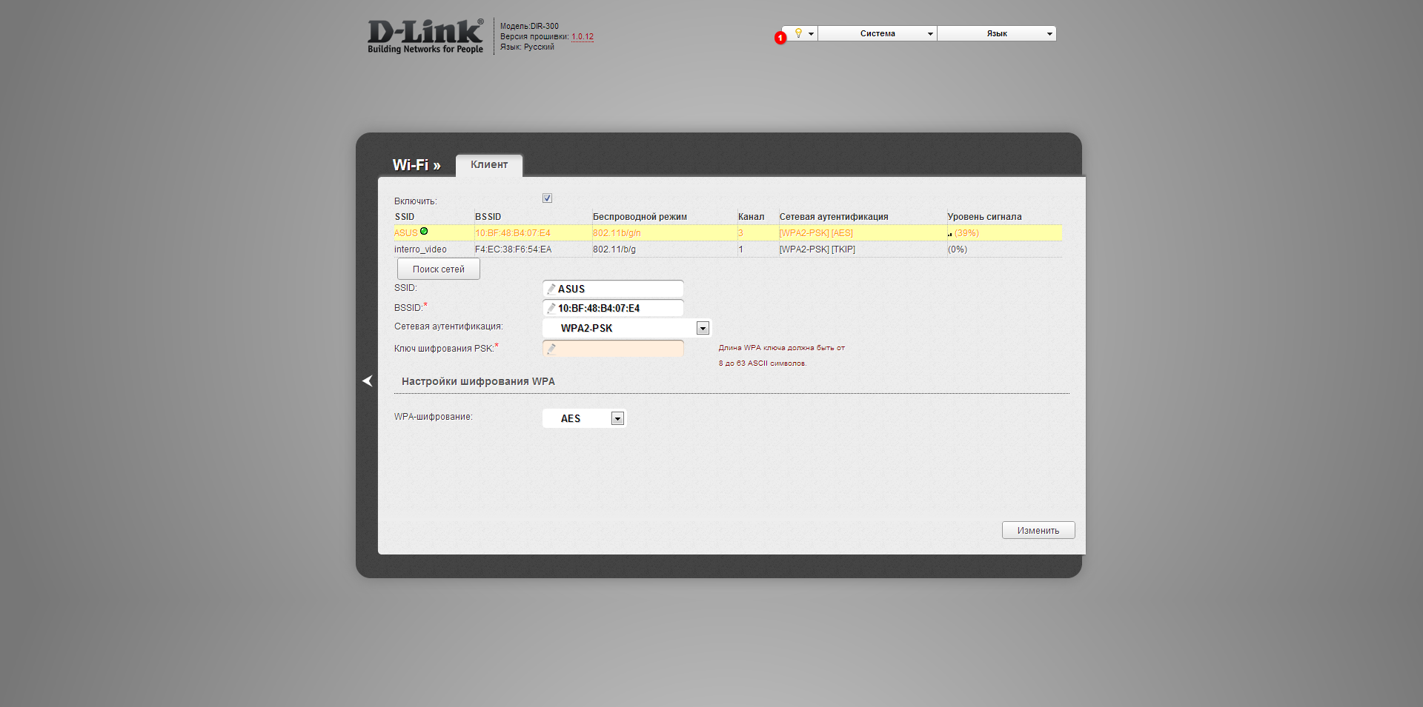Click the SSID input field

(613, 289)
